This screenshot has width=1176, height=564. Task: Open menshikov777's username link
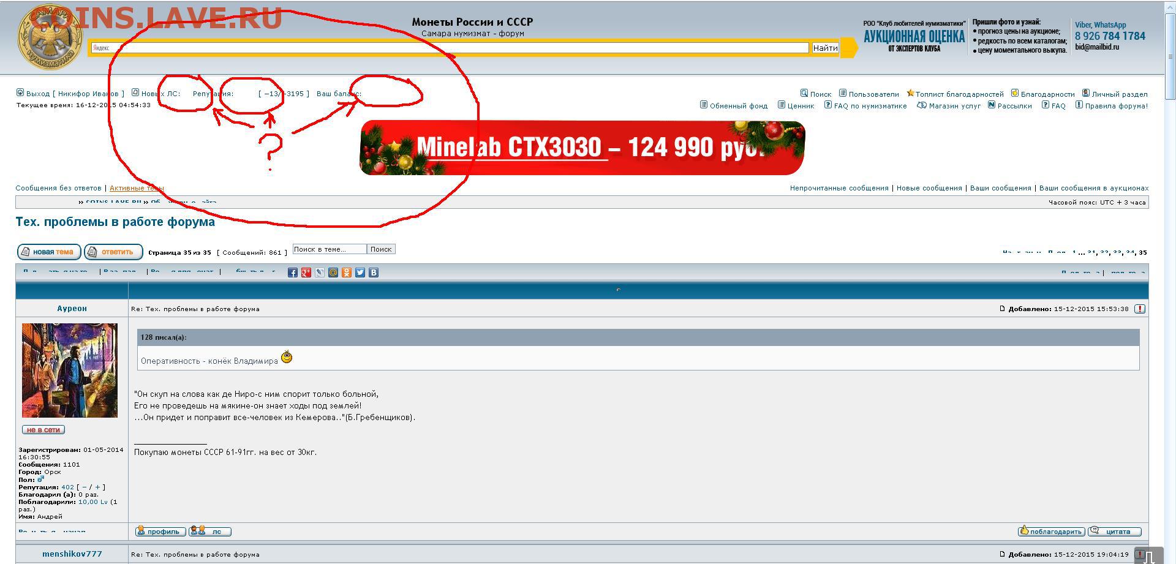72,554
